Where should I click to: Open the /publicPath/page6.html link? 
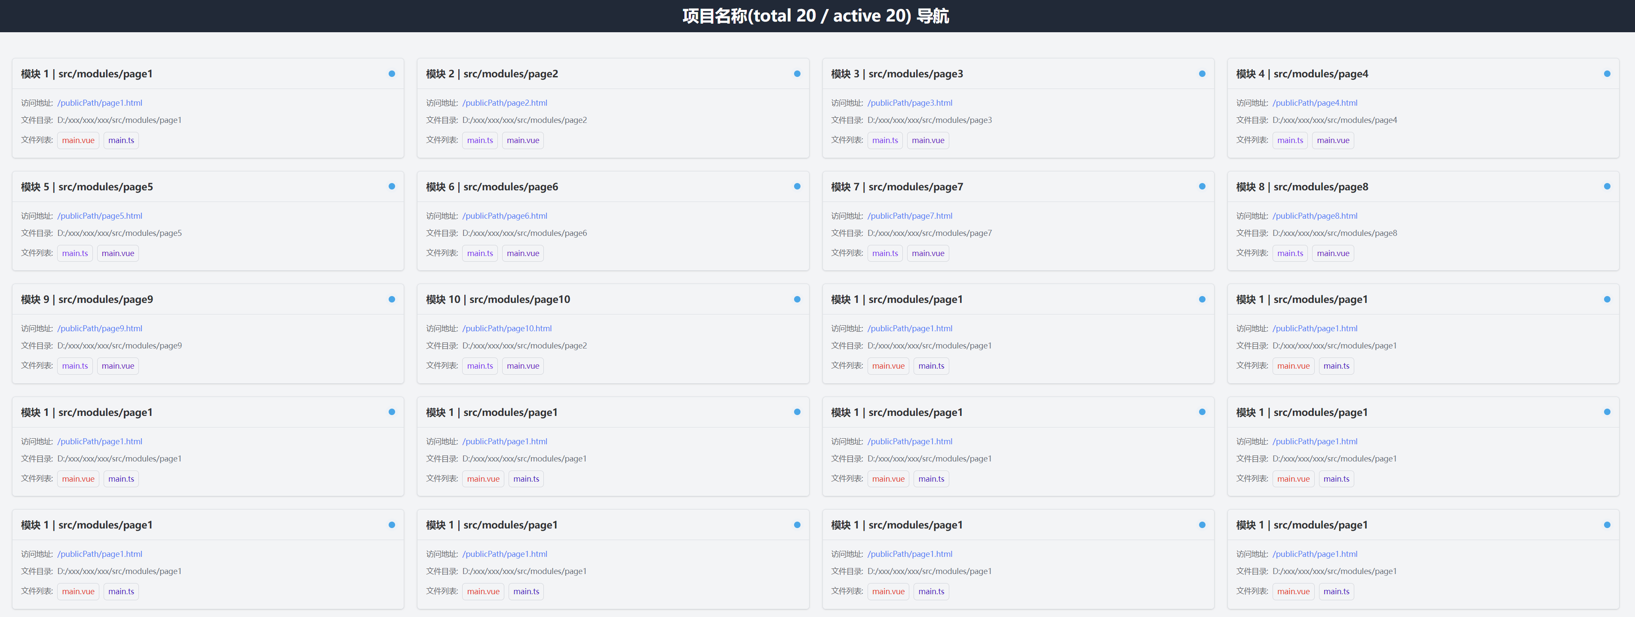(505, 216)
